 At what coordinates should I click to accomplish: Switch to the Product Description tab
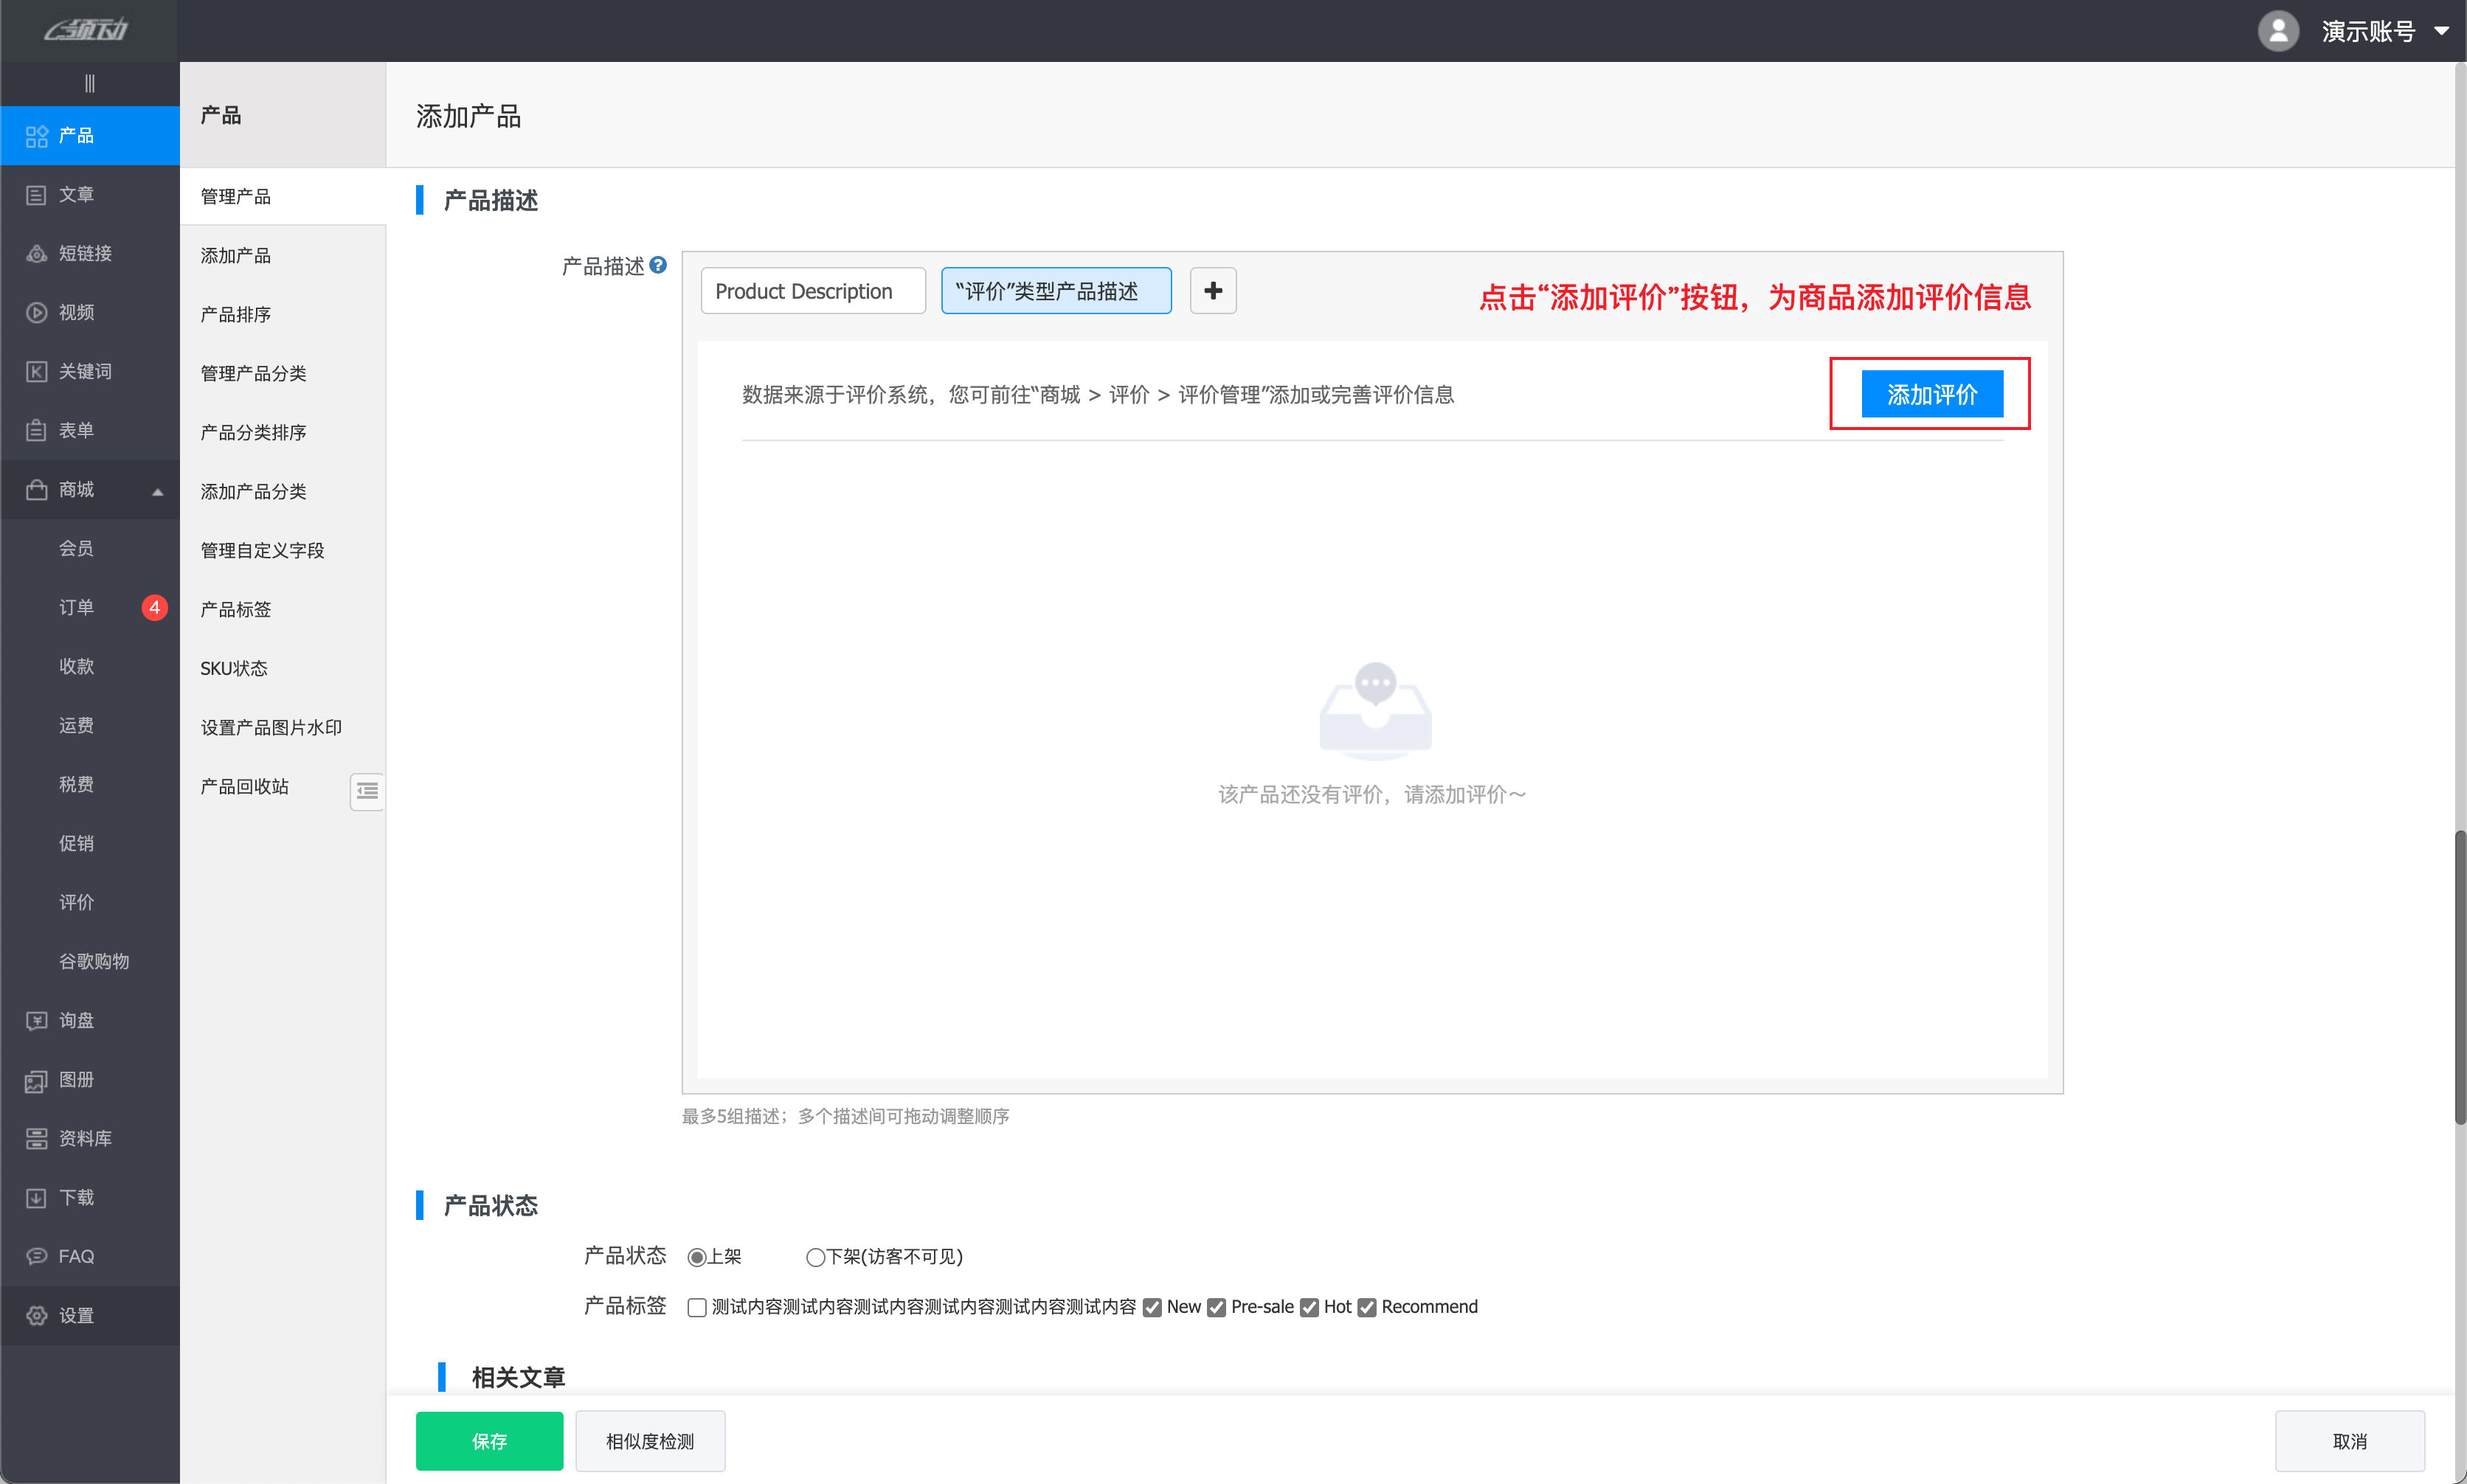812,291
